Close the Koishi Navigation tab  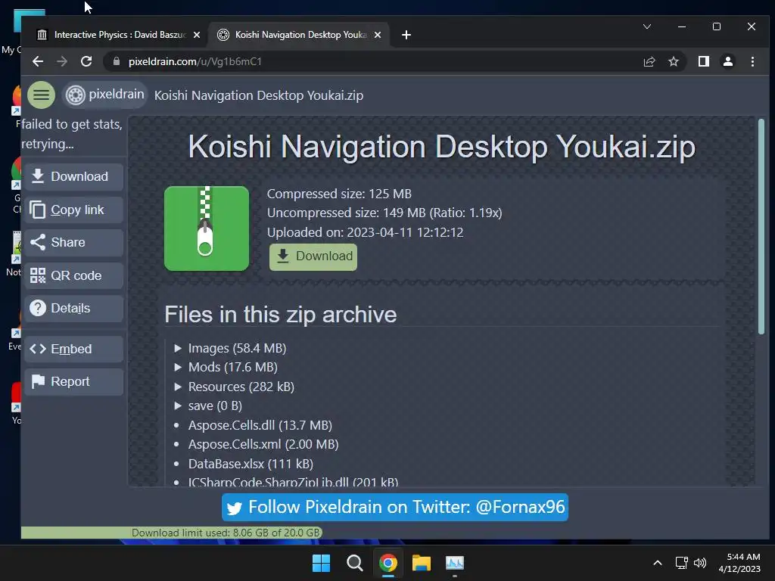click(x=378, y=35)
